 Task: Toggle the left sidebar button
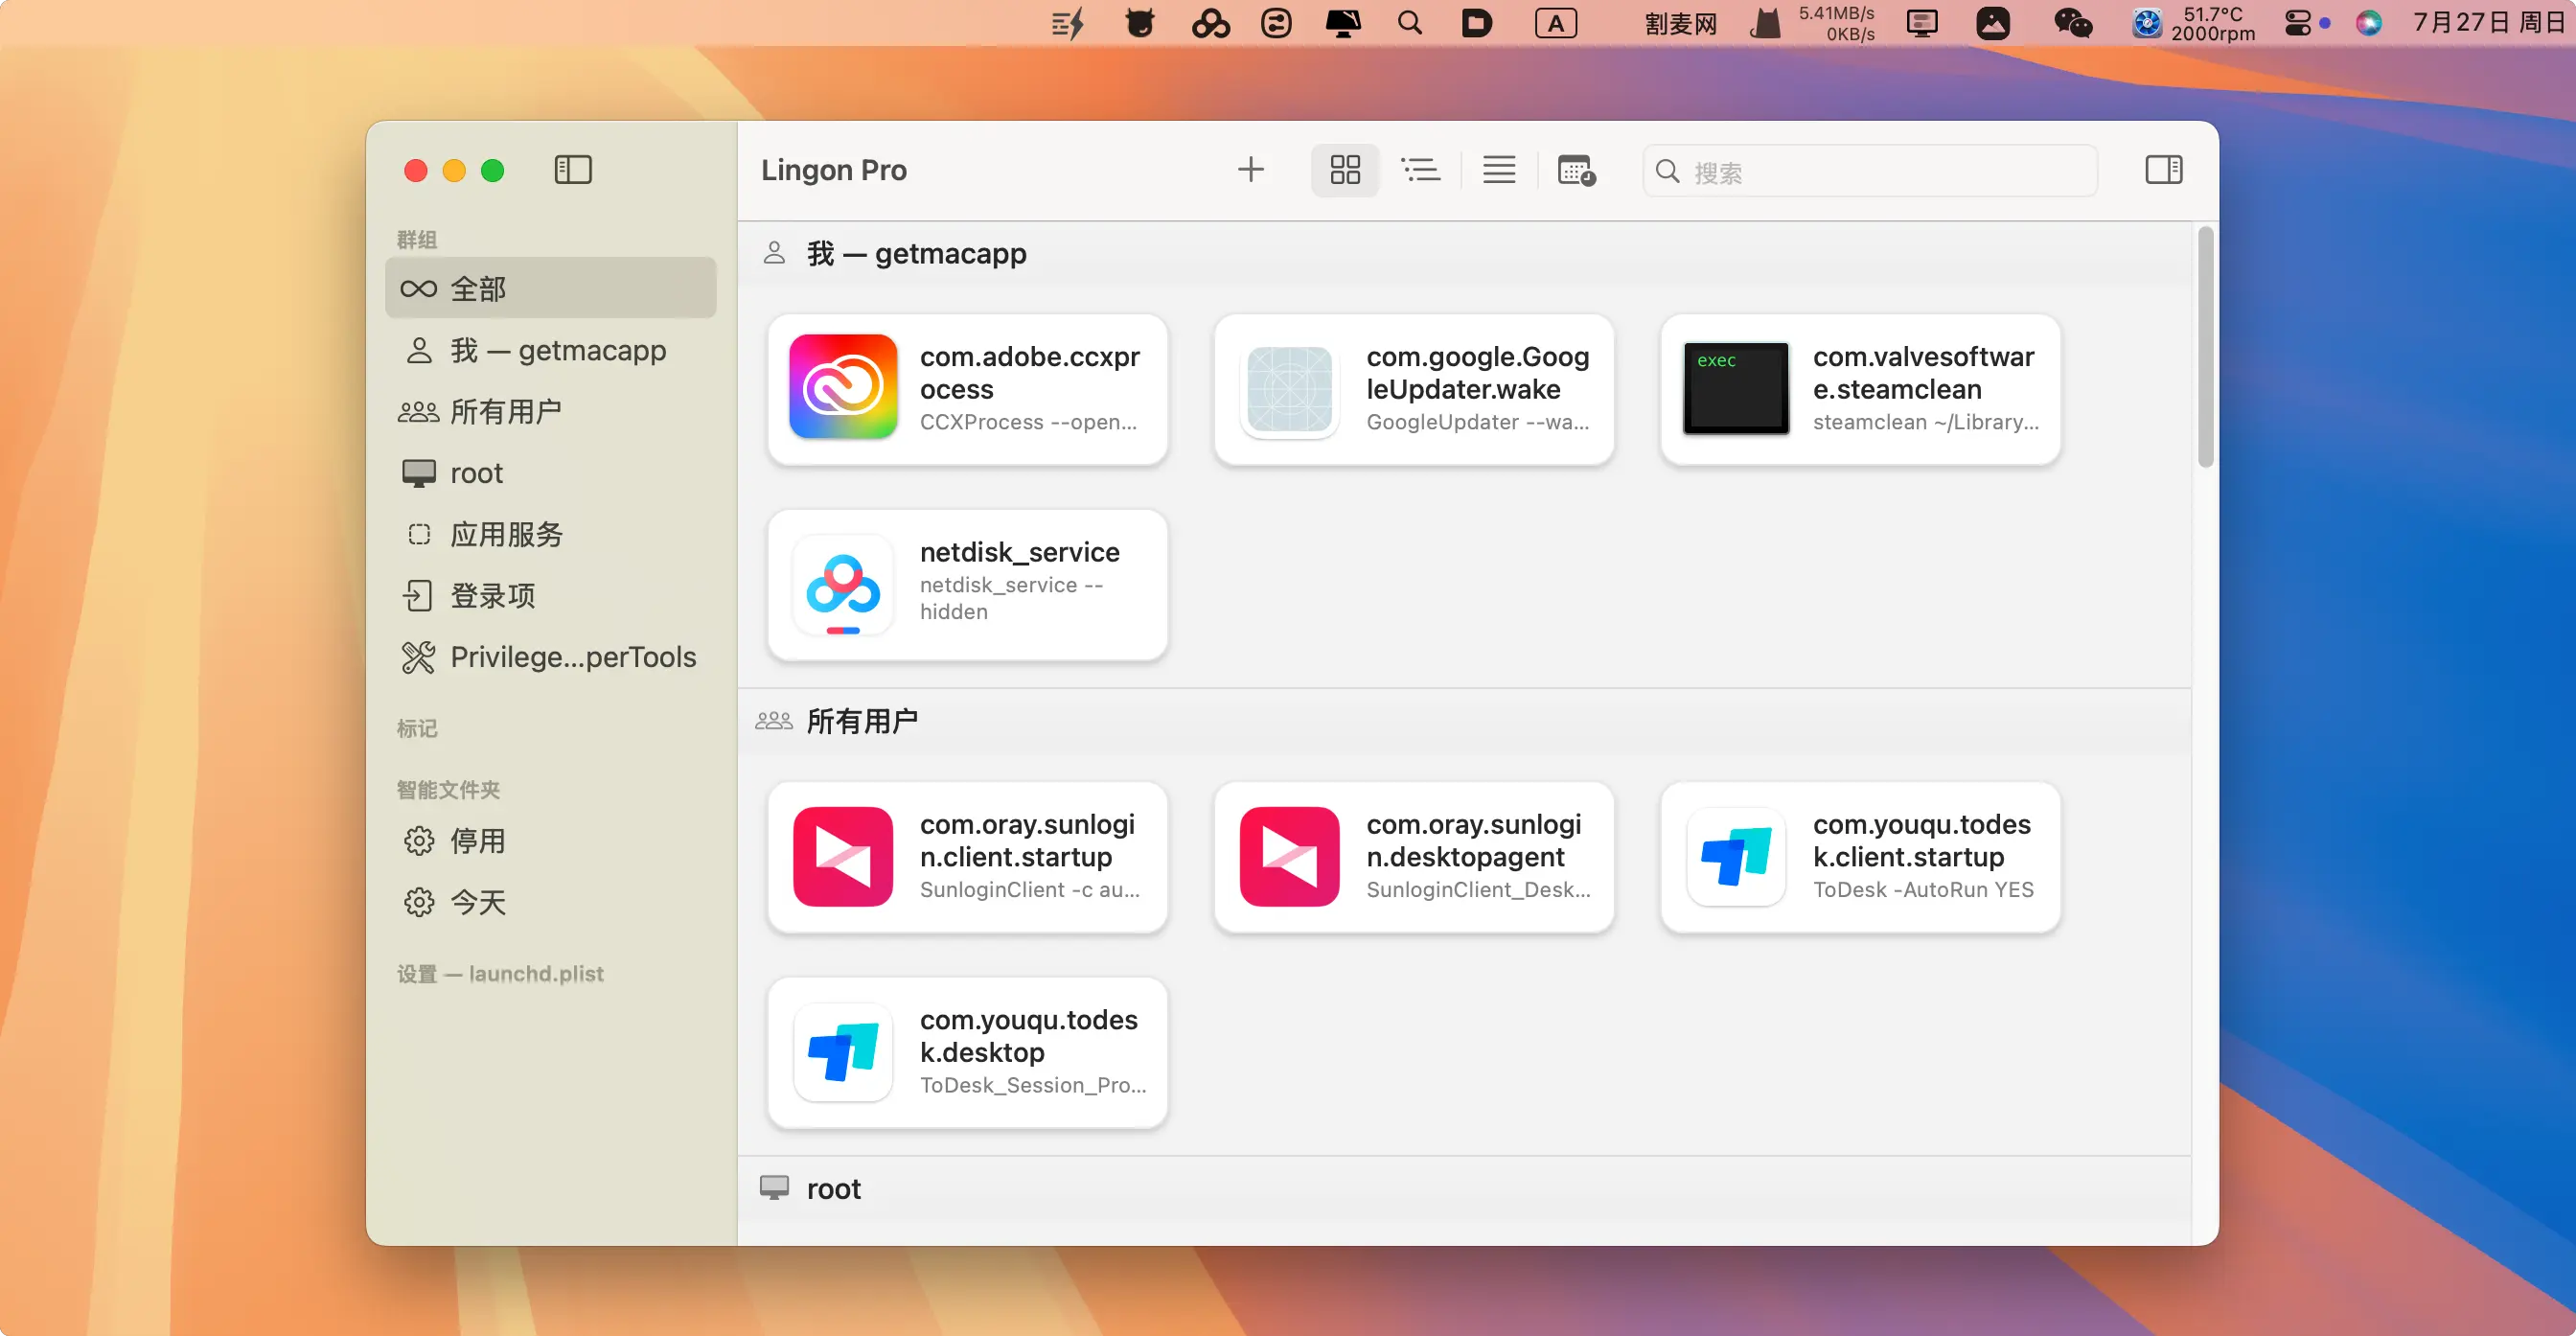[x=573, y=170]
